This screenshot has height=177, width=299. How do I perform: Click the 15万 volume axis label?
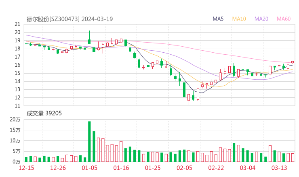coord(15,130)
